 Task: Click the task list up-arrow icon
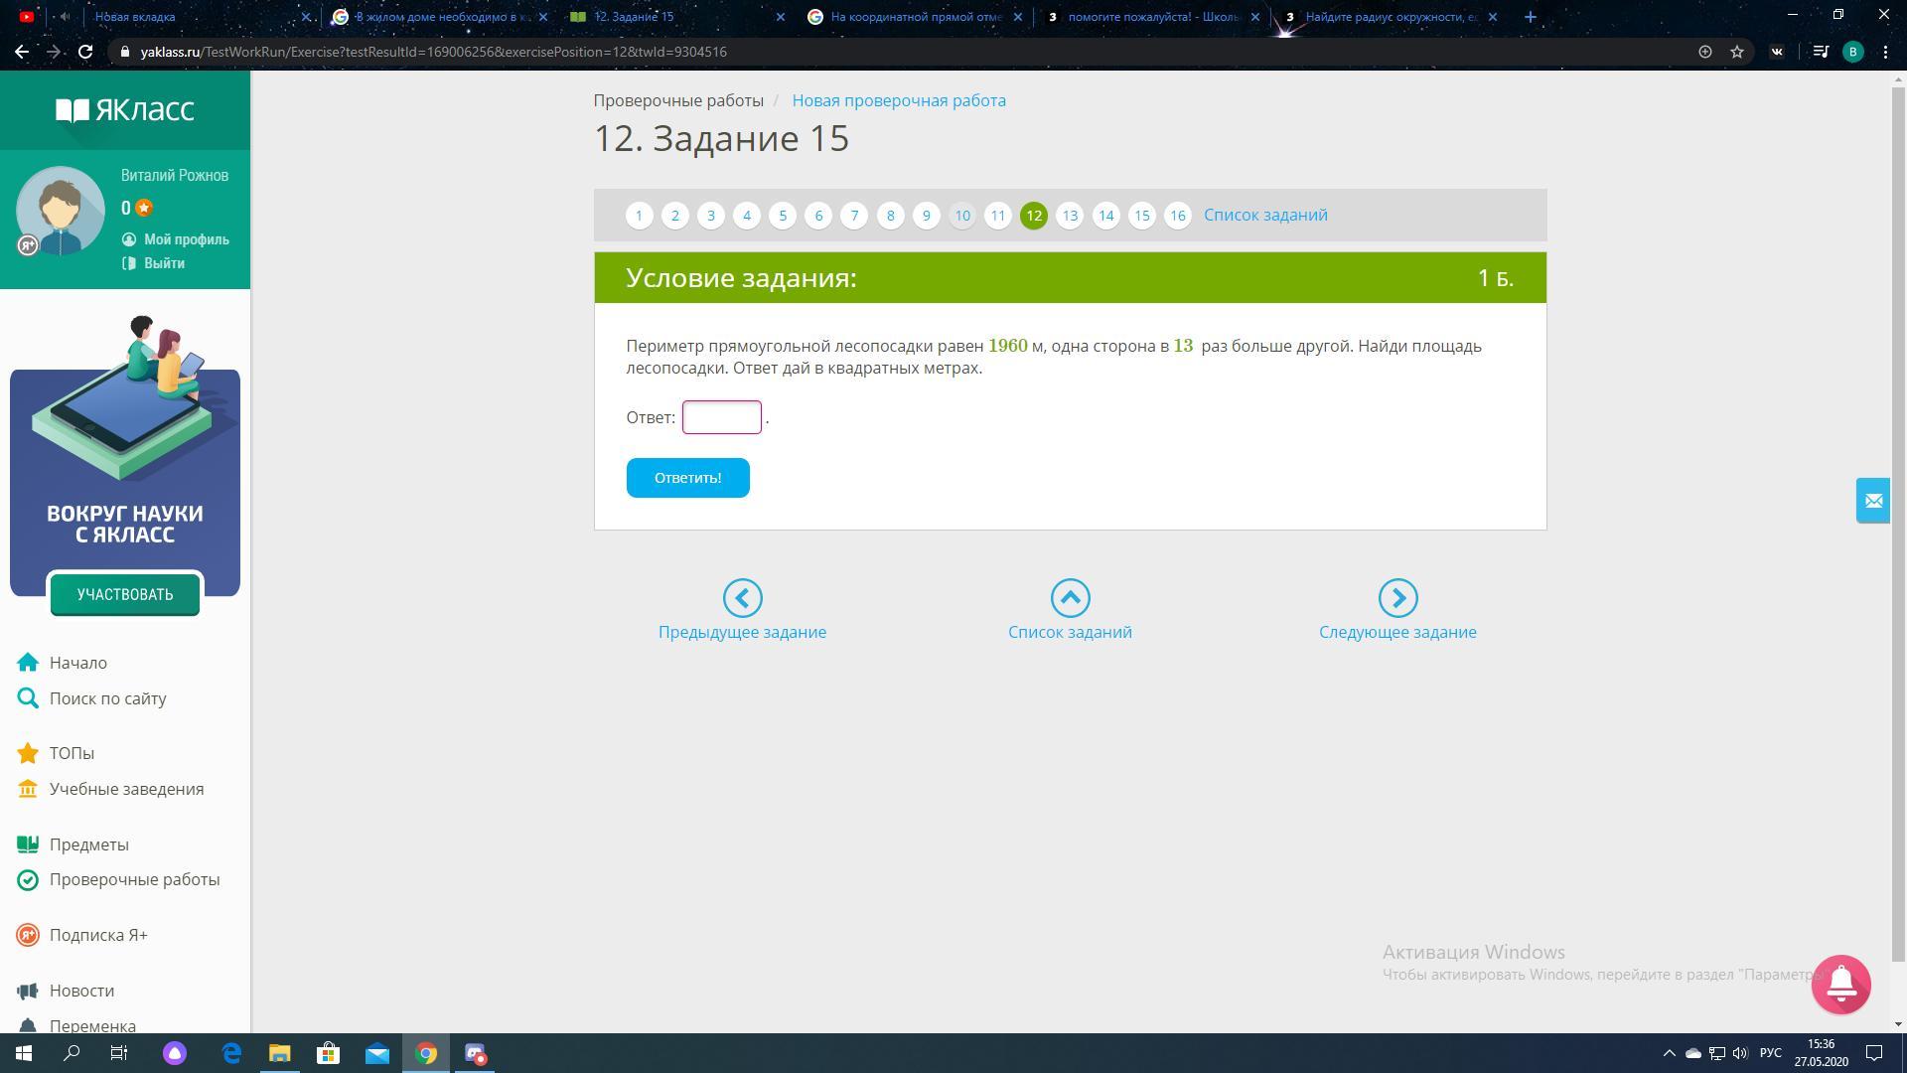pos(1070,598)
